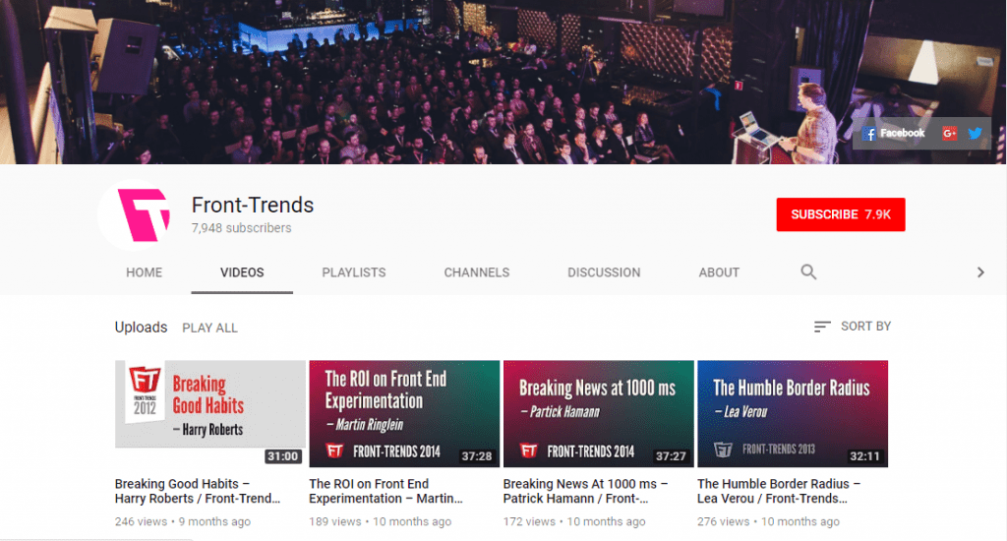The image size is (1007, 541).
Task: Expand tabs with the right chevron arrow
Action: click(x=980, y=272)
